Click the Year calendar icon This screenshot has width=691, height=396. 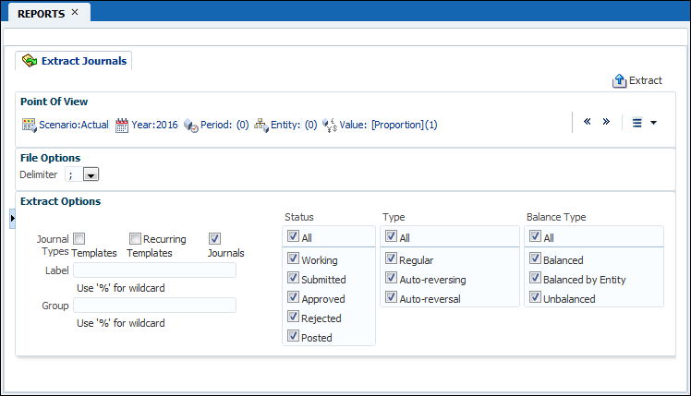point(122,125)
